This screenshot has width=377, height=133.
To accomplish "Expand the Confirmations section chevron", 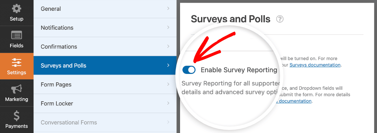I will click(x=168, y=46).
